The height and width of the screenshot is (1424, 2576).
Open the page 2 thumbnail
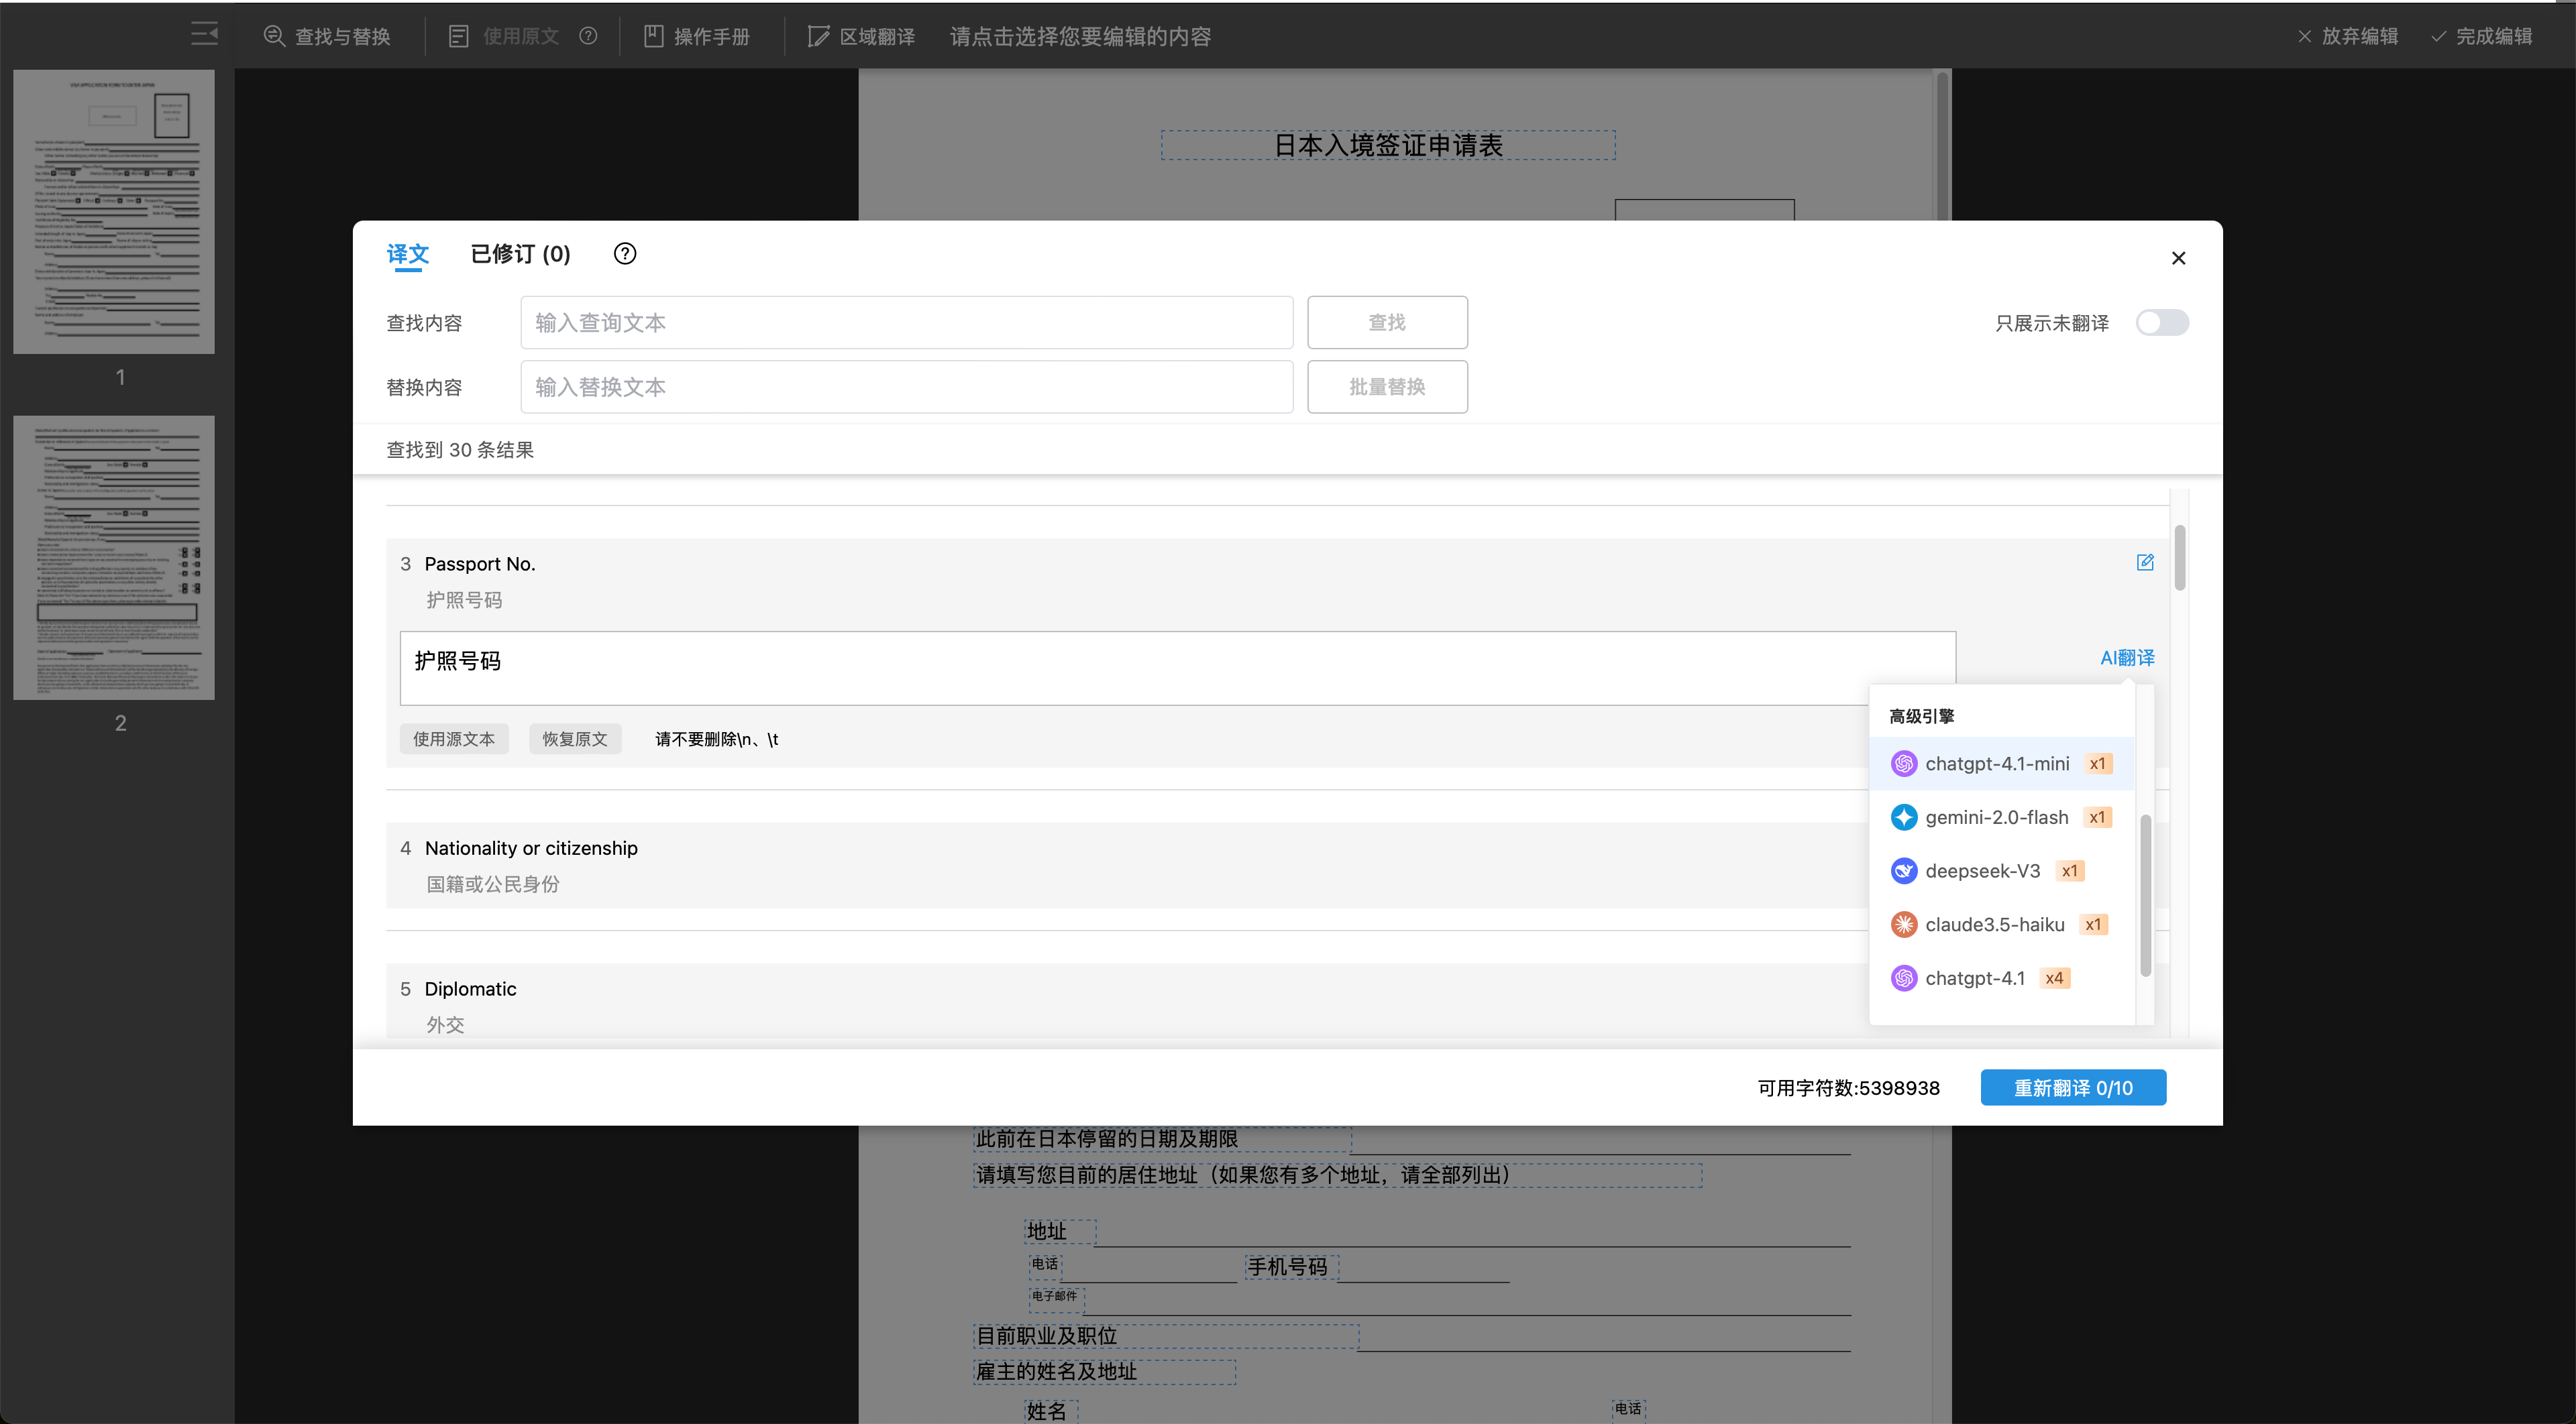pos(114,558)
